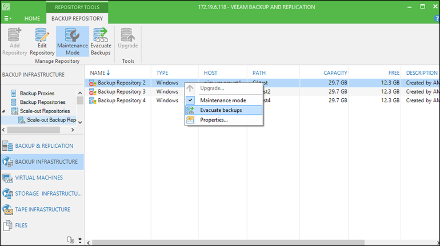Switch to the Home ribbon tab
The image size is (440, 246).
32,19
